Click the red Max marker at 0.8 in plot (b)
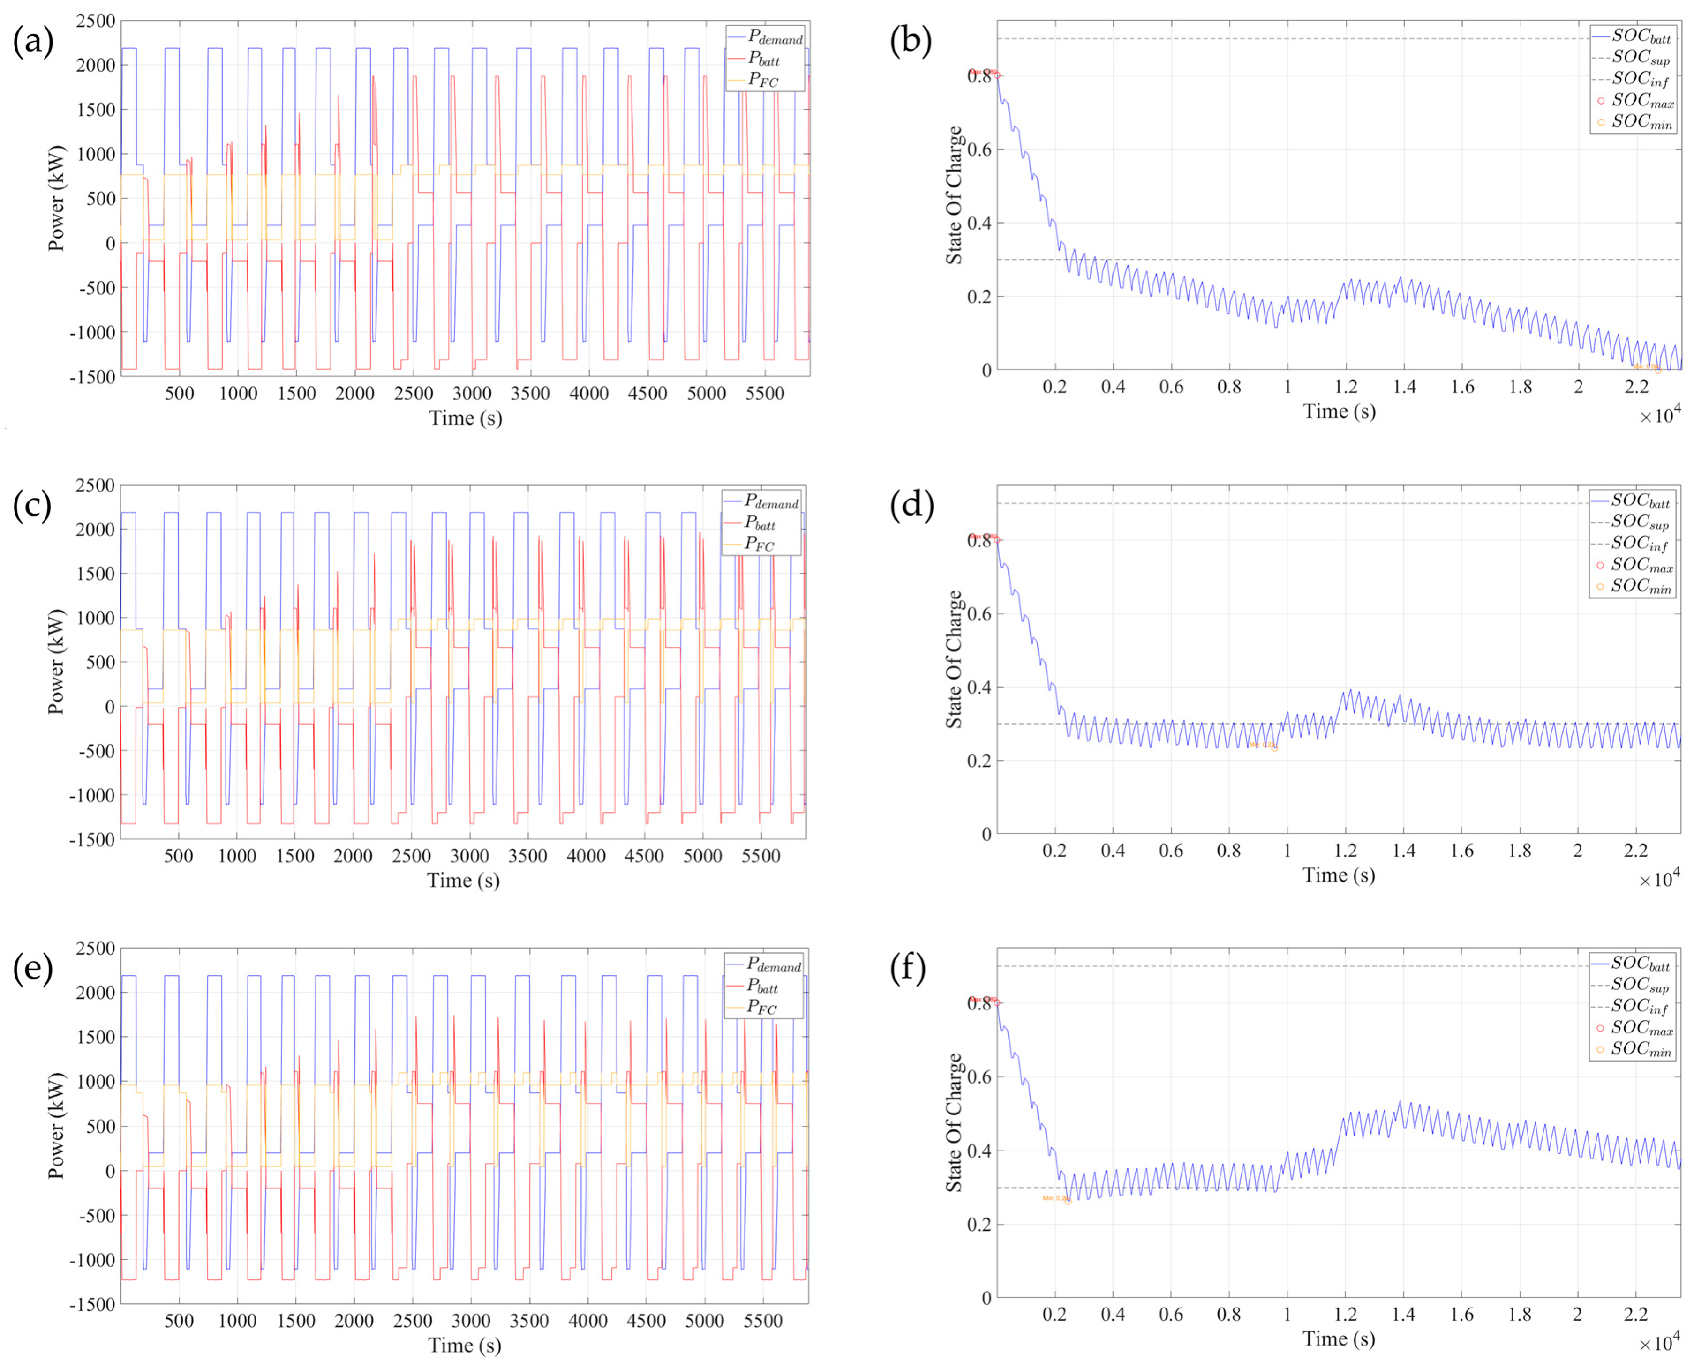The image size is (1694, 1368). tap(998, 75)
